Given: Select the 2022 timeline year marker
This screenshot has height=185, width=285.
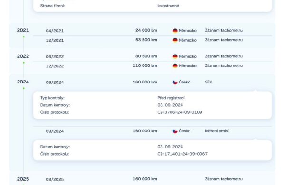Looking at the screenshot, I should 23,56.
